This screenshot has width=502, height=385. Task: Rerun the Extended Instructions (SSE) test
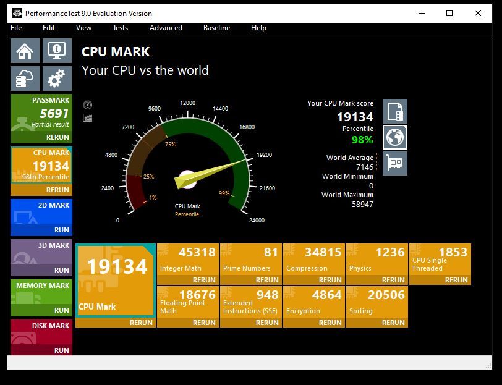[251, 323]
